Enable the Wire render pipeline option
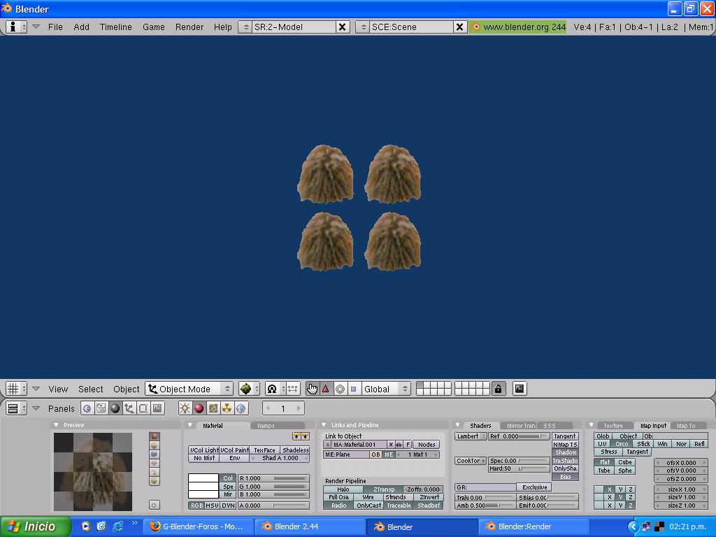 [x=368, y=497]
